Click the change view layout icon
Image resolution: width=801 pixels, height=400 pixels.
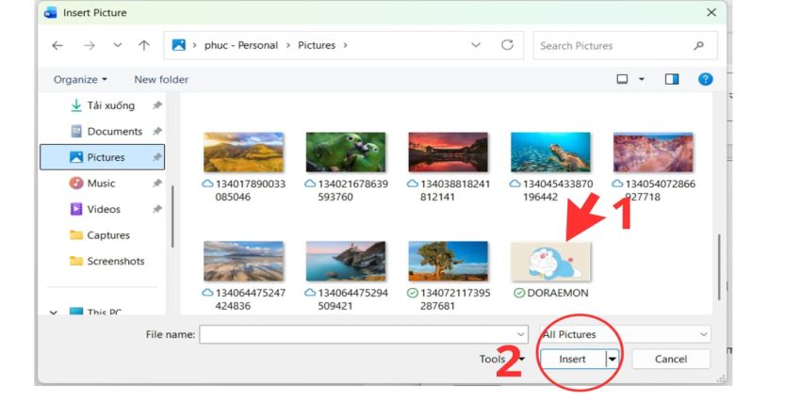tap(623, 80)
